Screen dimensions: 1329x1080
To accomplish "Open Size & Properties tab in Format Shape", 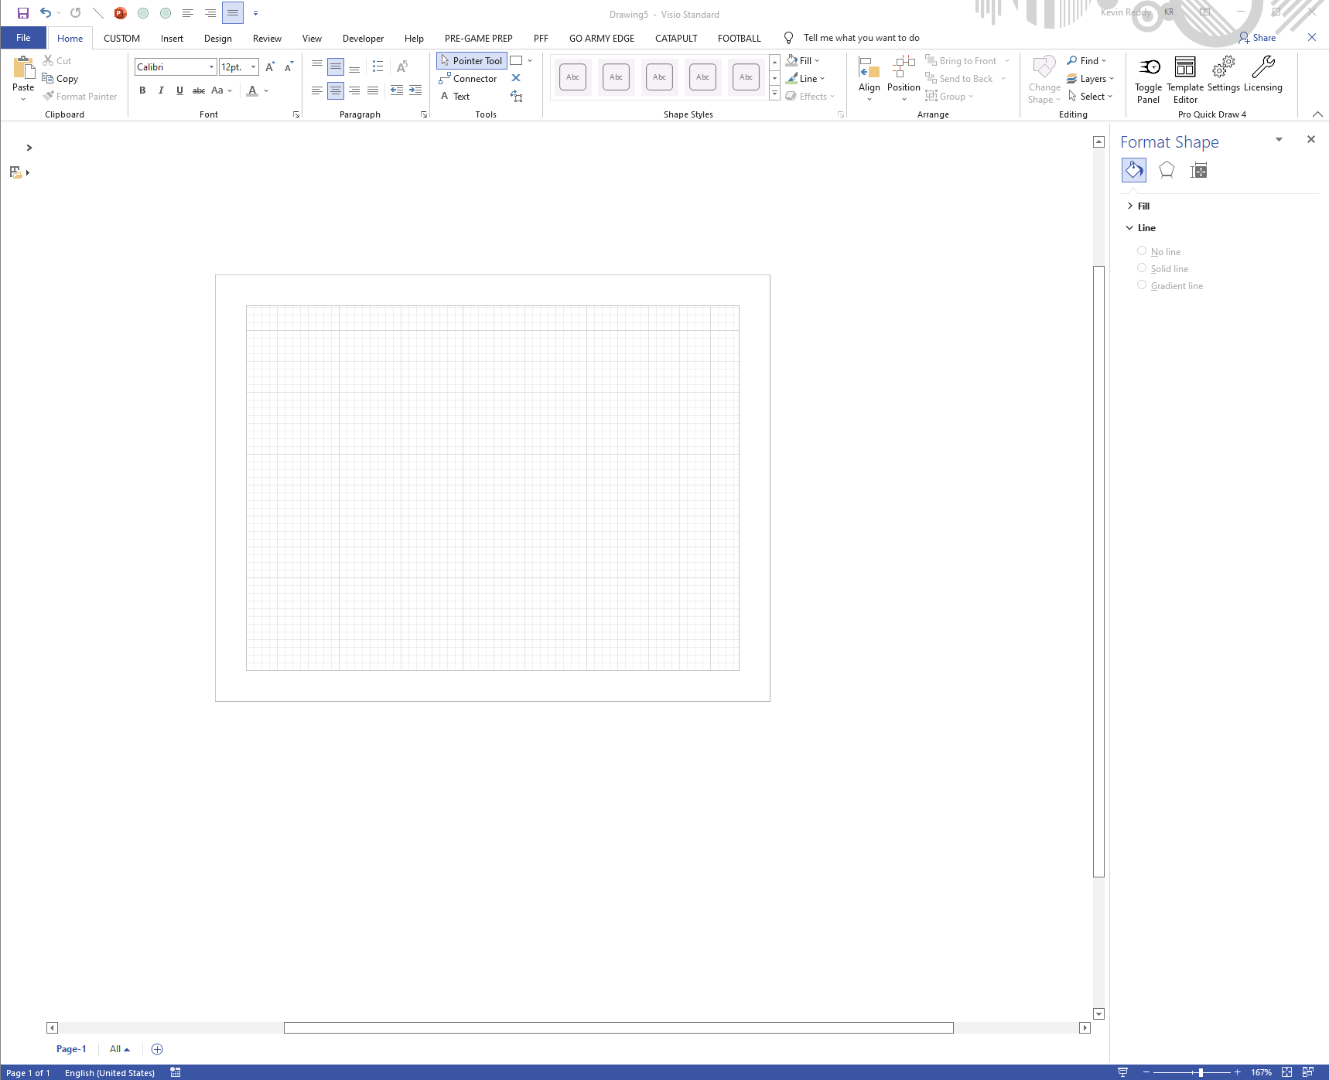I will (1199, 170).
